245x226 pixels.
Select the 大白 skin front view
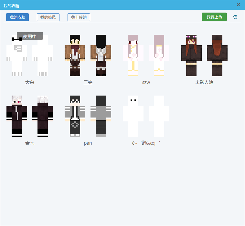pos(17,56)
